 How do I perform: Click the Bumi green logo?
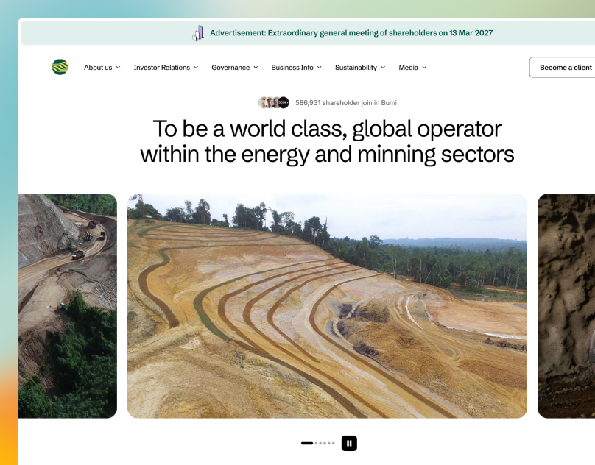[60, 67]
